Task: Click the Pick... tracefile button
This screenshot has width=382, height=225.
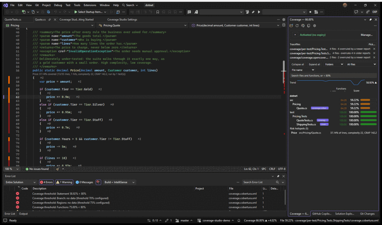Action: pyautogui.click(x=371, y=44)
